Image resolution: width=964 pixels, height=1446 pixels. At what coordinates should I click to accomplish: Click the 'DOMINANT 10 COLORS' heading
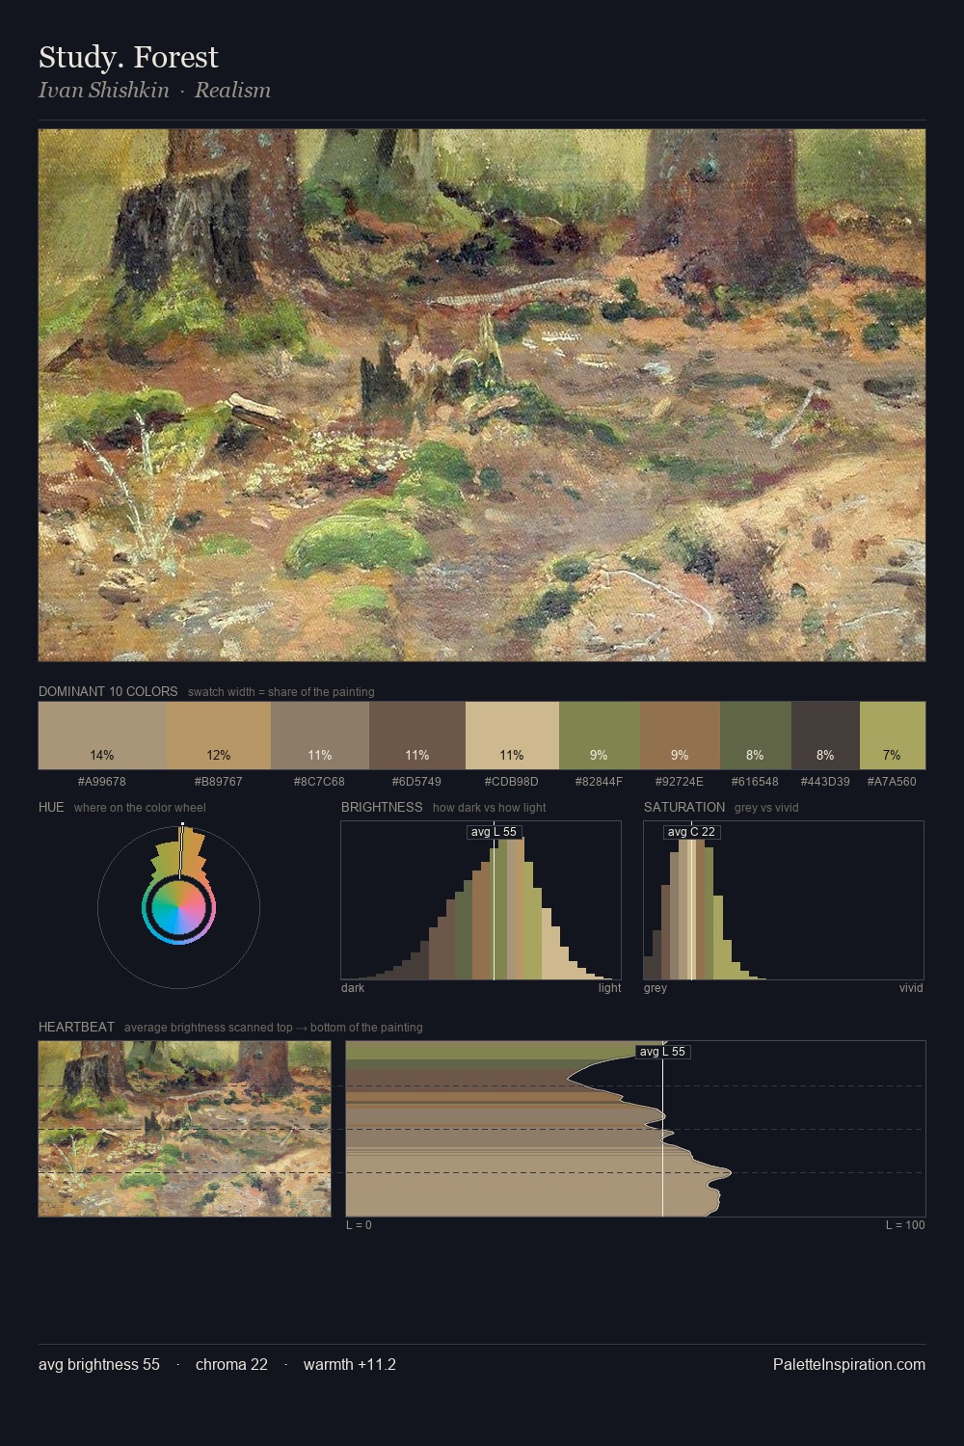(108, 691)
